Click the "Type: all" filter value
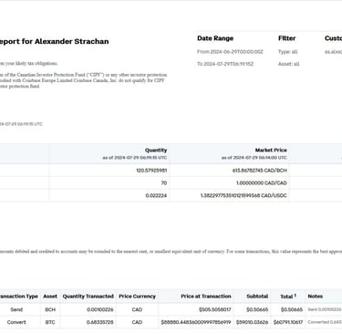 click(287, 52)
